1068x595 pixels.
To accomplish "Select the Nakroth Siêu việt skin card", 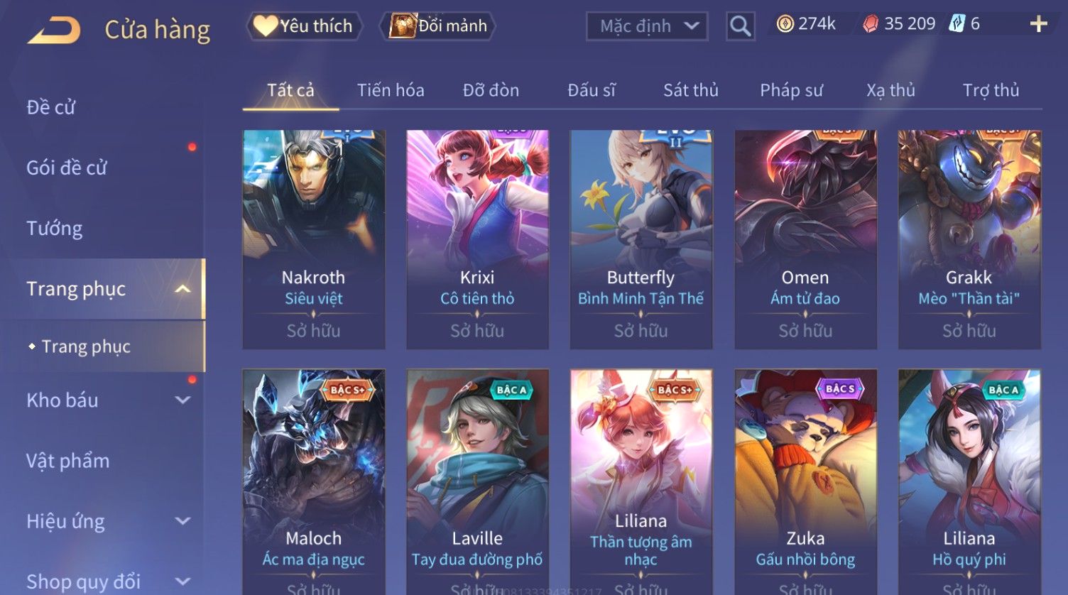I will (314, 239).
